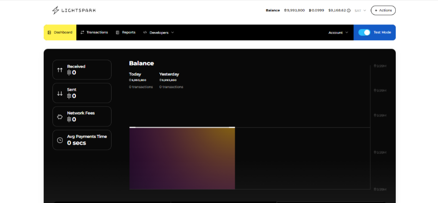Open the Transactions tab
Viewport: 438px width, 203px height.
94,33
